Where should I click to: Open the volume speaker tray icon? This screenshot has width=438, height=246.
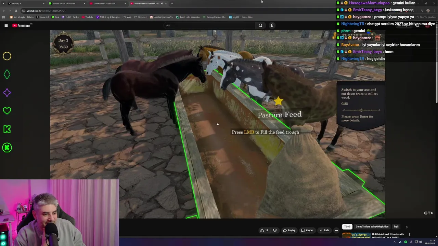[421, 242]
